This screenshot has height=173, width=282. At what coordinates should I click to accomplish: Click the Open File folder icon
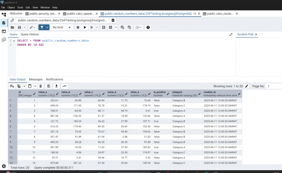(12, 27)
